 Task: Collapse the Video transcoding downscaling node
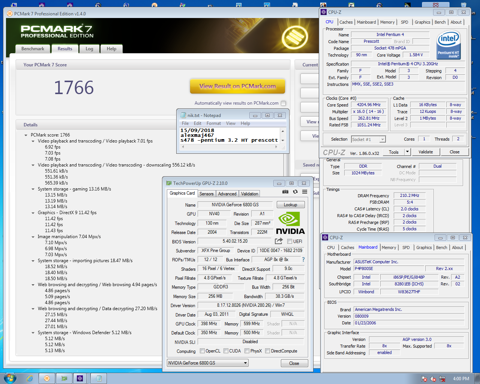33,165
